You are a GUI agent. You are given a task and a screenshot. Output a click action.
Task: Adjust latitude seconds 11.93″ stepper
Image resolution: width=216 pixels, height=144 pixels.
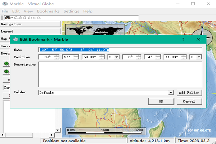click(x=184, y=57)
